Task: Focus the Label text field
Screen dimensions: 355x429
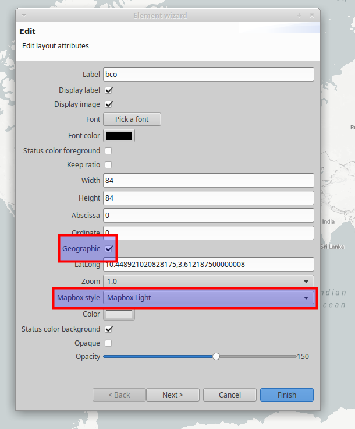Action: coord(208,75)
